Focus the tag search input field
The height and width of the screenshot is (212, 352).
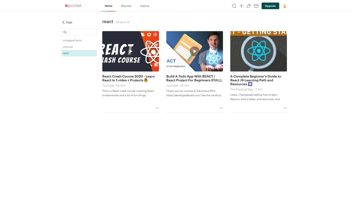[79, 32]
